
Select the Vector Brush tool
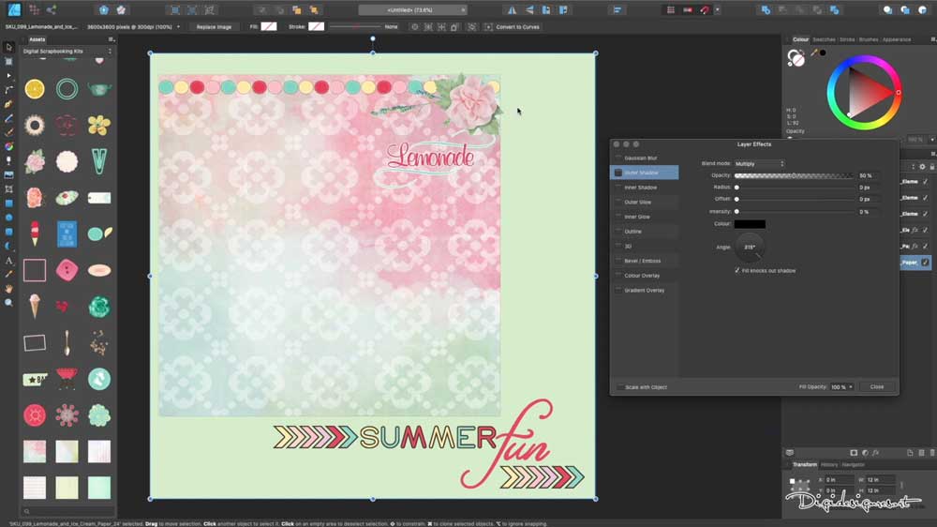[x=8, y=132]
